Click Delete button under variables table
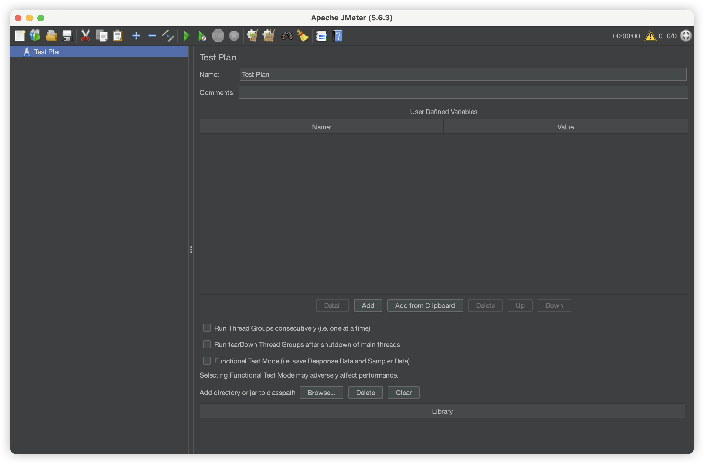 pos(485,305)
